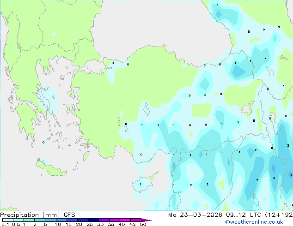Click the legend number "30"
This screenshot has height=226, width=293.
(x=100, y=224)
